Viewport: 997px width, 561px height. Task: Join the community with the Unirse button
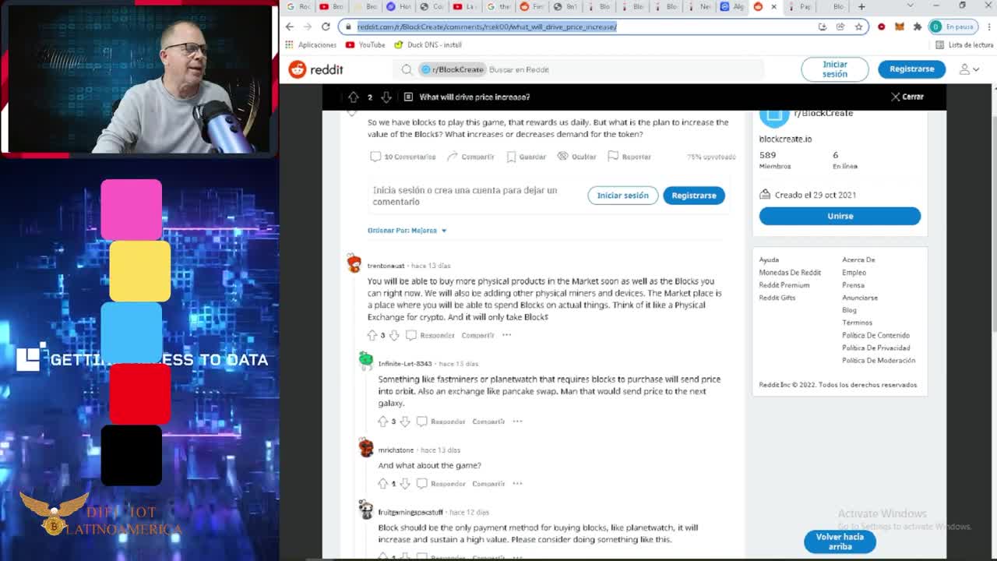click(x=840, y=216)
